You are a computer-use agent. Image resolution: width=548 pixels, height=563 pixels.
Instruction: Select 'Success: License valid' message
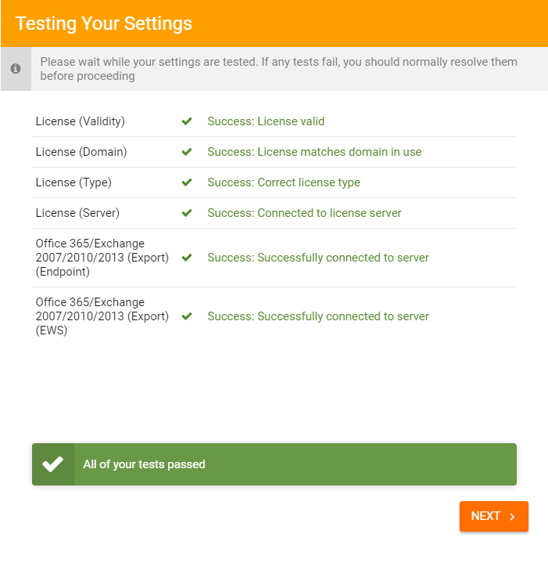click(266, 121)
